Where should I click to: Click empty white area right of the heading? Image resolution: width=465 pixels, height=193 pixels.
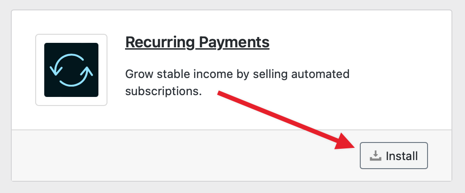[x=361, y=42]
